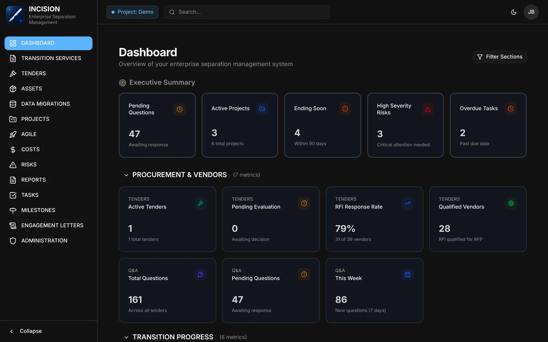The width and height of the screenshot is (548, 342).
Task: Collapse the sidebar
Action: (x=26, y=331)
